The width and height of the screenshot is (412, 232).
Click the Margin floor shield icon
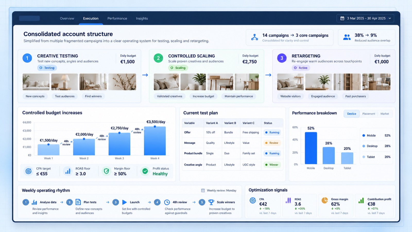point(106,171)
